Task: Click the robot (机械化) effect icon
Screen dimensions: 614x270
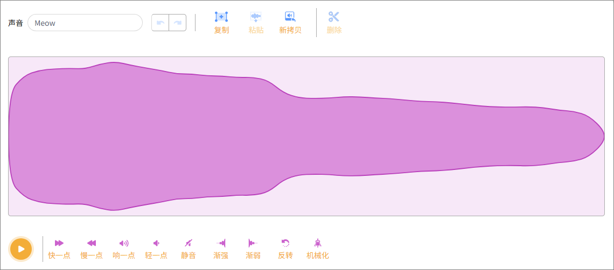Action: 318,243
